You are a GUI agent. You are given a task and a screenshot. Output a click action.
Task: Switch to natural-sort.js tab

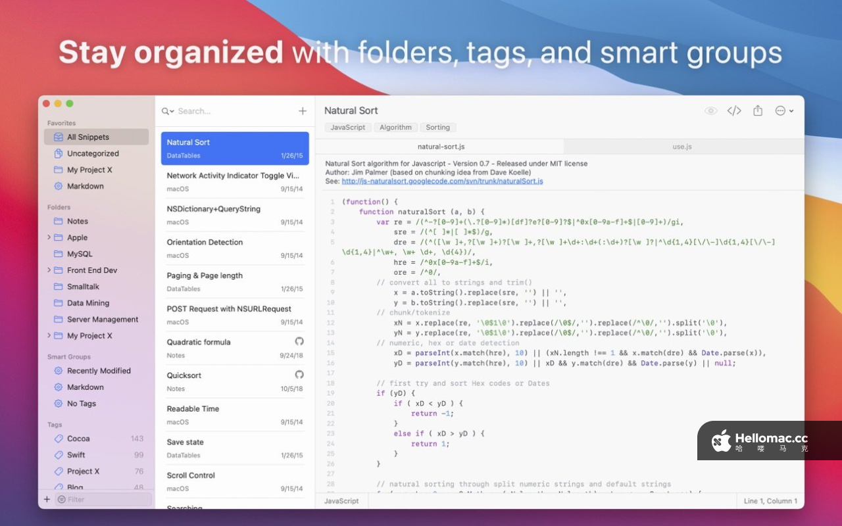pyautogui.click(x=441, y=147)
